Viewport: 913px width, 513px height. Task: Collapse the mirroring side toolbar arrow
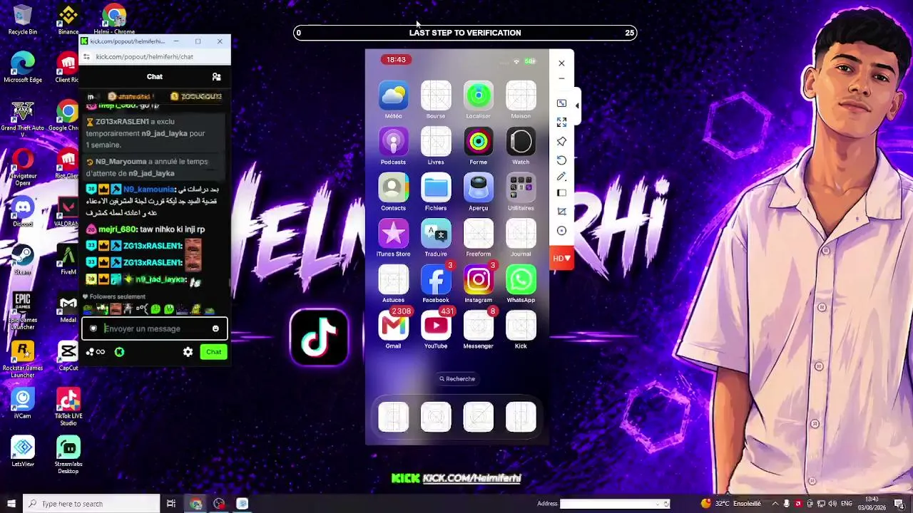[577, 105]
